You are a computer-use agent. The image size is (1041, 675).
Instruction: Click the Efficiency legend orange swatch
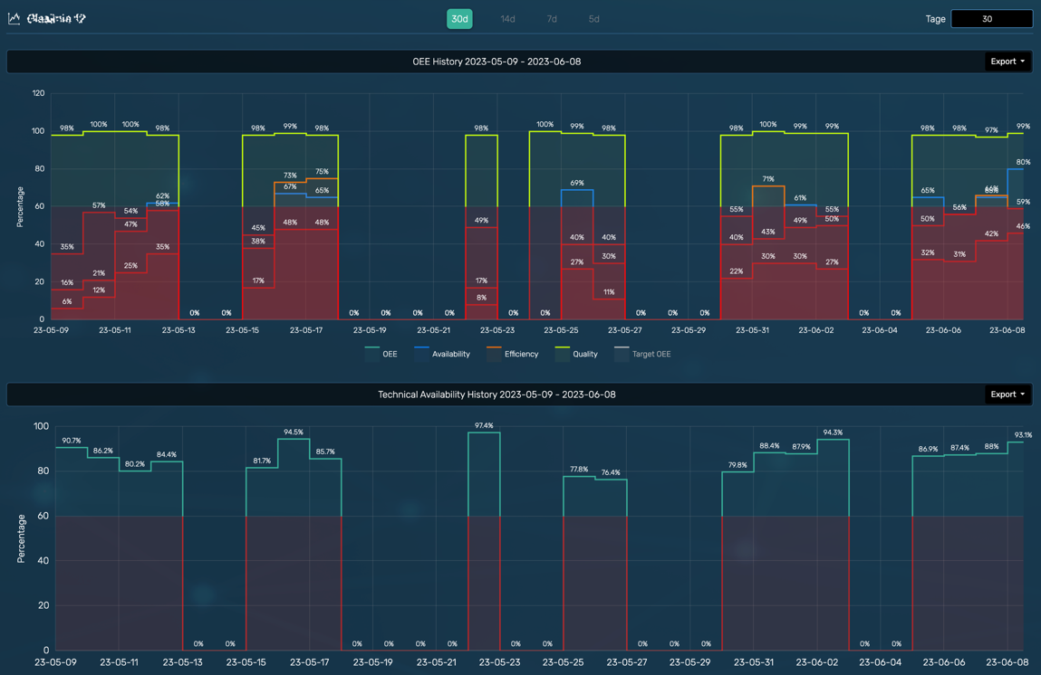coord(494,354)
